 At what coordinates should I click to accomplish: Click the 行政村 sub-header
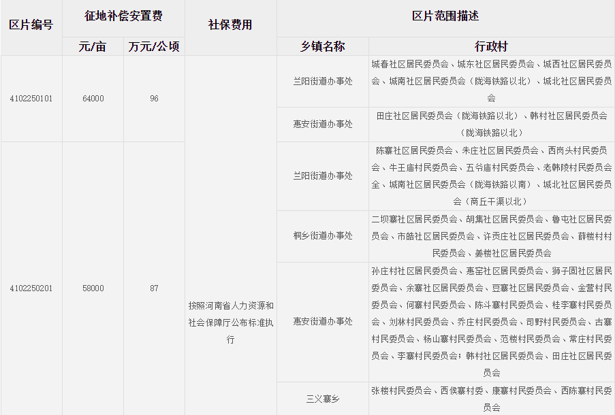[492, 47]
